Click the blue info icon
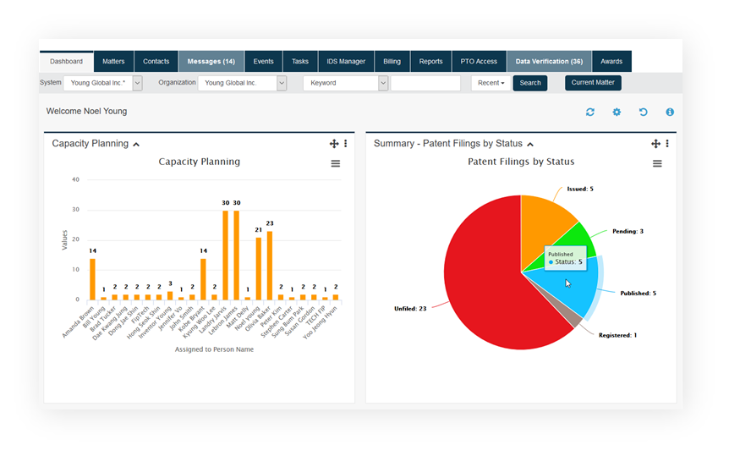This screenshot has width=729, height=456. 670,112
